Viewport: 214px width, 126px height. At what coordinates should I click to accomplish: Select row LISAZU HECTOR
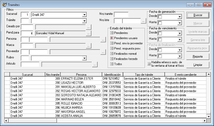105,83
